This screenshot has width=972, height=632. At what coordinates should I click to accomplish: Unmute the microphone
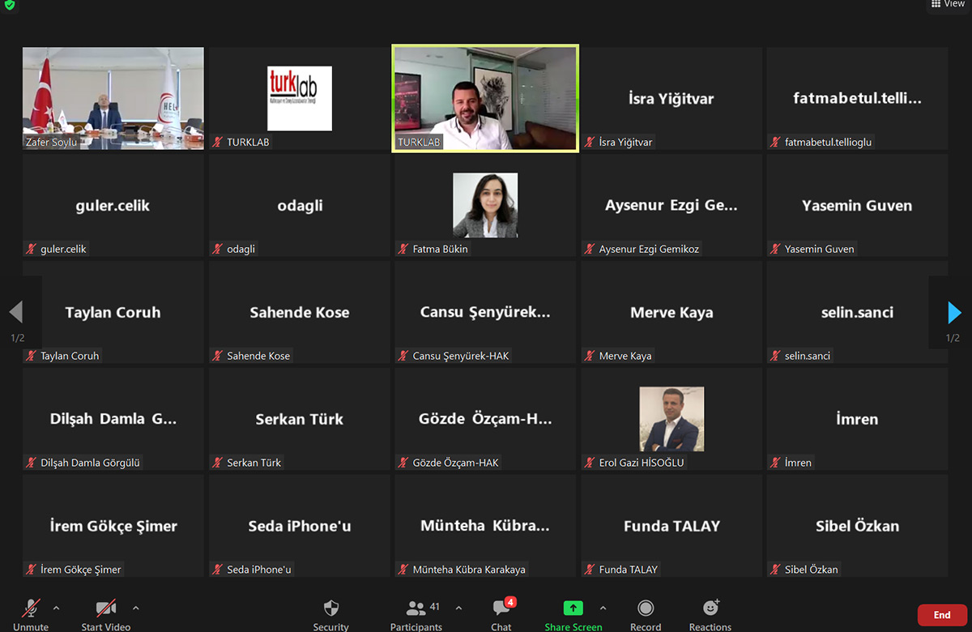[32, 609]
